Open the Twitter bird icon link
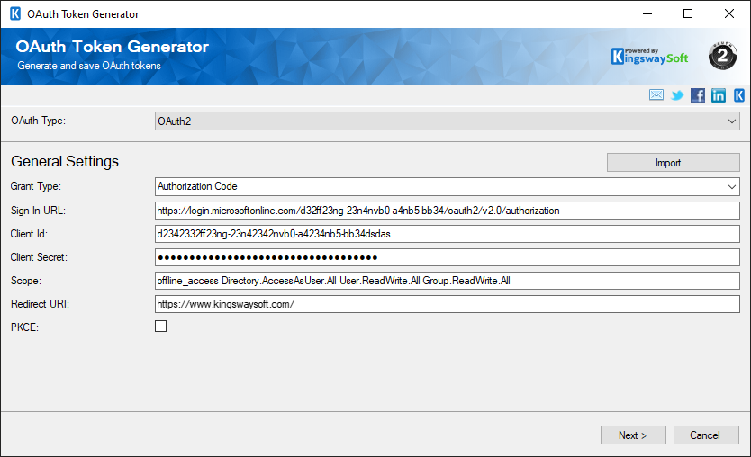This screenshot has width=751, height=457. 677,95
